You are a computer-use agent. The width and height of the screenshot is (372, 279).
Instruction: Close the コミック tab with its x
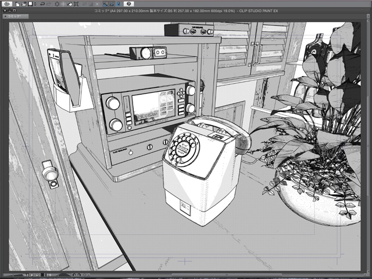(4, 17)
